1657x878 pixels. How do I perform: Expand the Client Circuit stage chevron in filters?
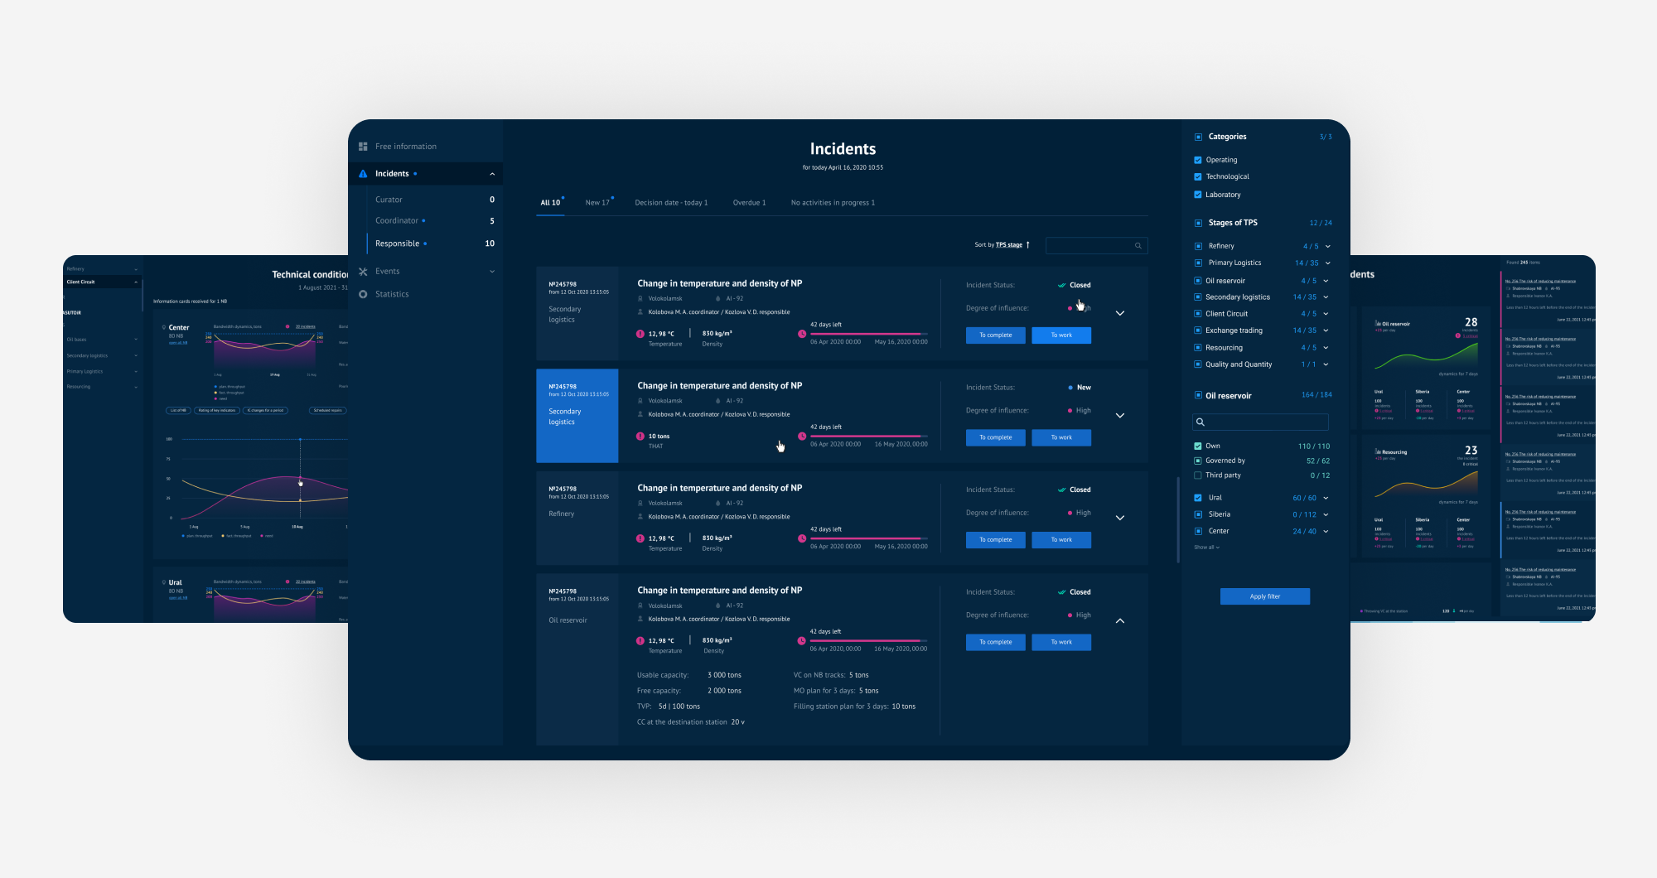click(1326, 314)
